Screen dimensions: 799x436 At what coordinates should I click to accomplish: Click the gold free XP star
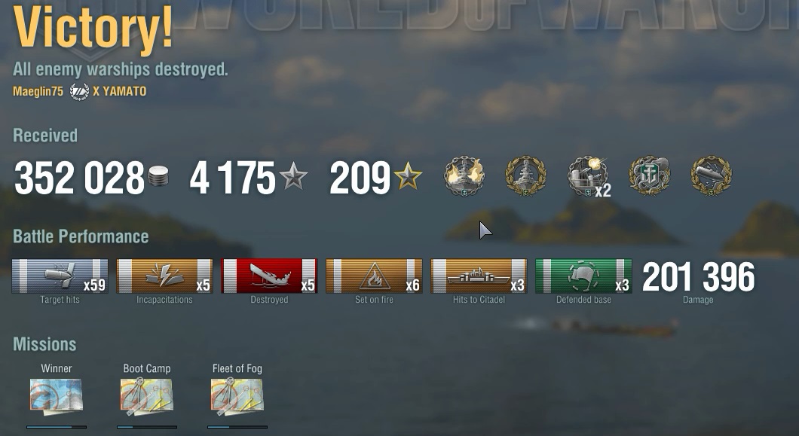(x=408, y=176)
